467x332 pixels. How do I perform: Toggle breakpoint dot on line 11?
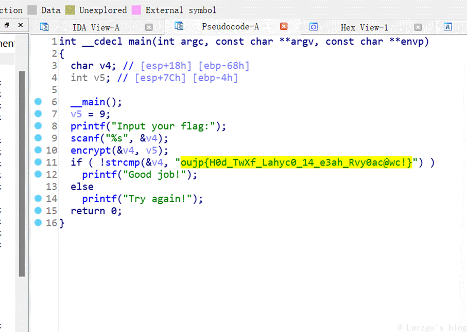(38, 162)
